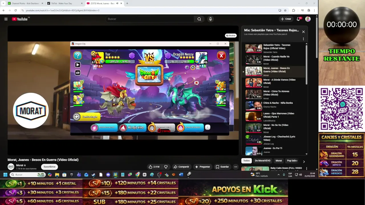Open the Crear button
Viewport: 365px width, 205px height.
[286, 19]
